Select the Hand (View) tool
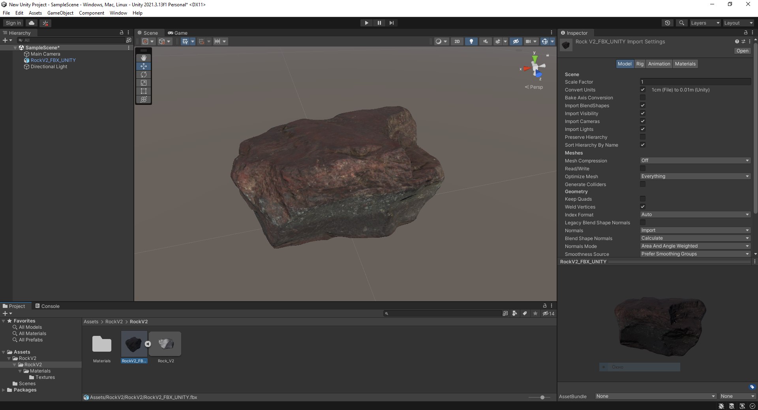This screenshot has height=410, width=758. (x=144, y=58)
